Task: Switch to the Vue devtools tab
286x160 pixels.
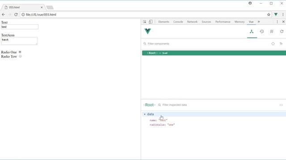Action: [x=251, y=22]
